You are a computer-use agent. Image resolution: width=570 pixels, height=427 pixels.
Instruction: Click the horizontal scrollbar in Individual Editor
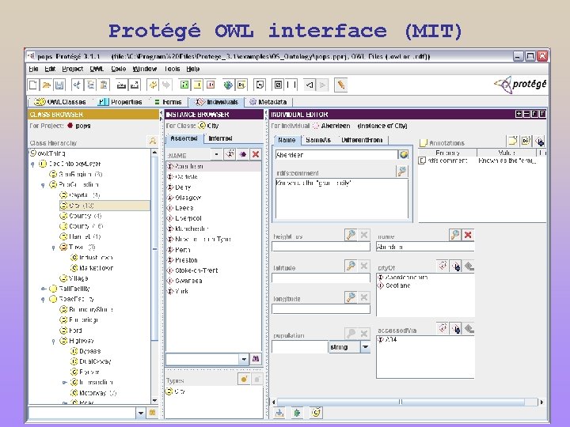[x=401, y=402]
